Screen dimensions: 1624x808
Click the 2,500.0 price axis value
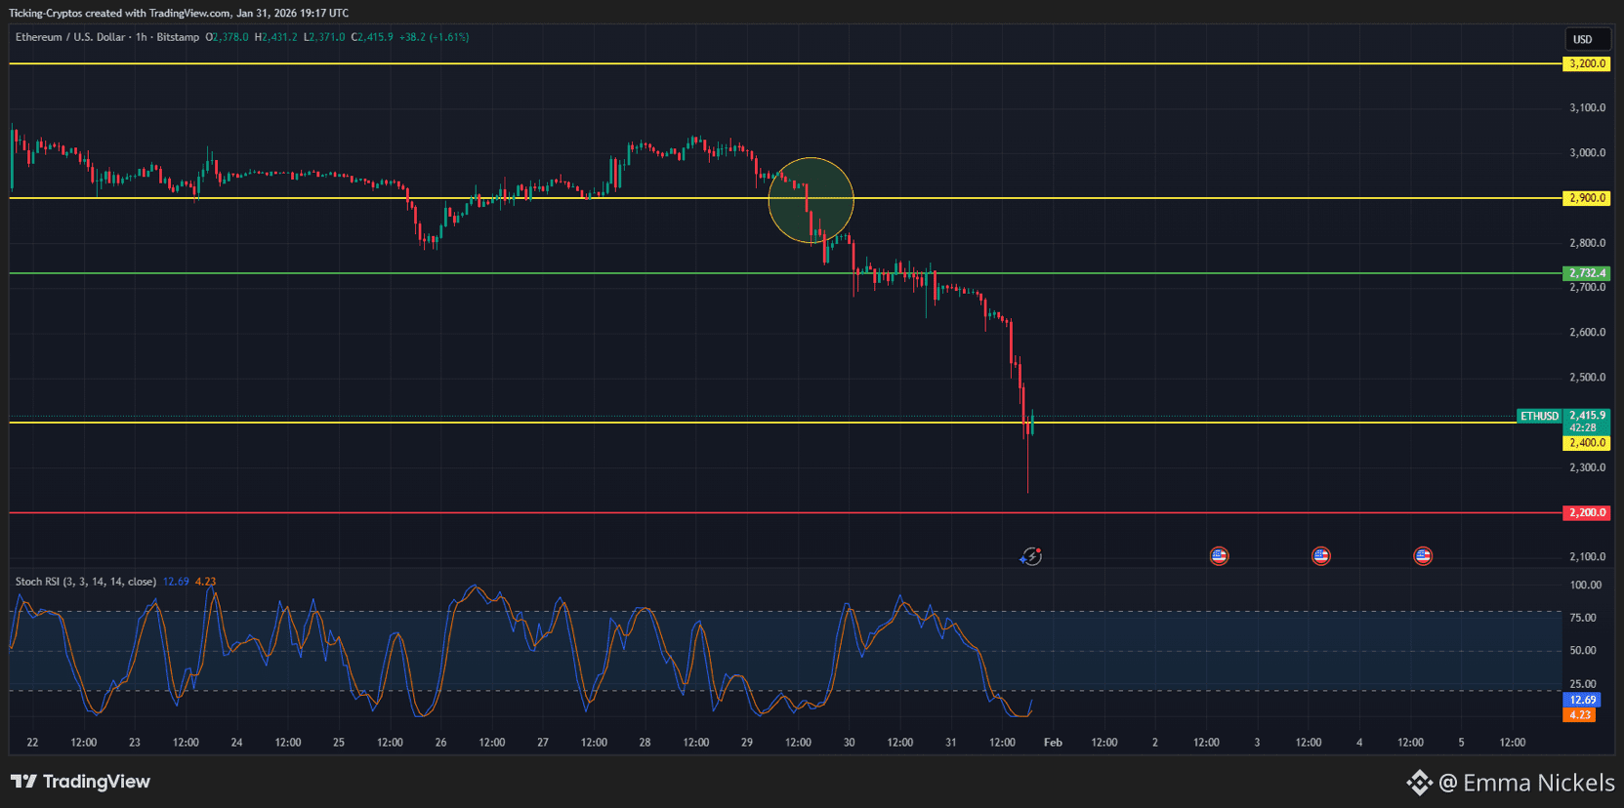pyautogui.click(x=1587, y=378)
